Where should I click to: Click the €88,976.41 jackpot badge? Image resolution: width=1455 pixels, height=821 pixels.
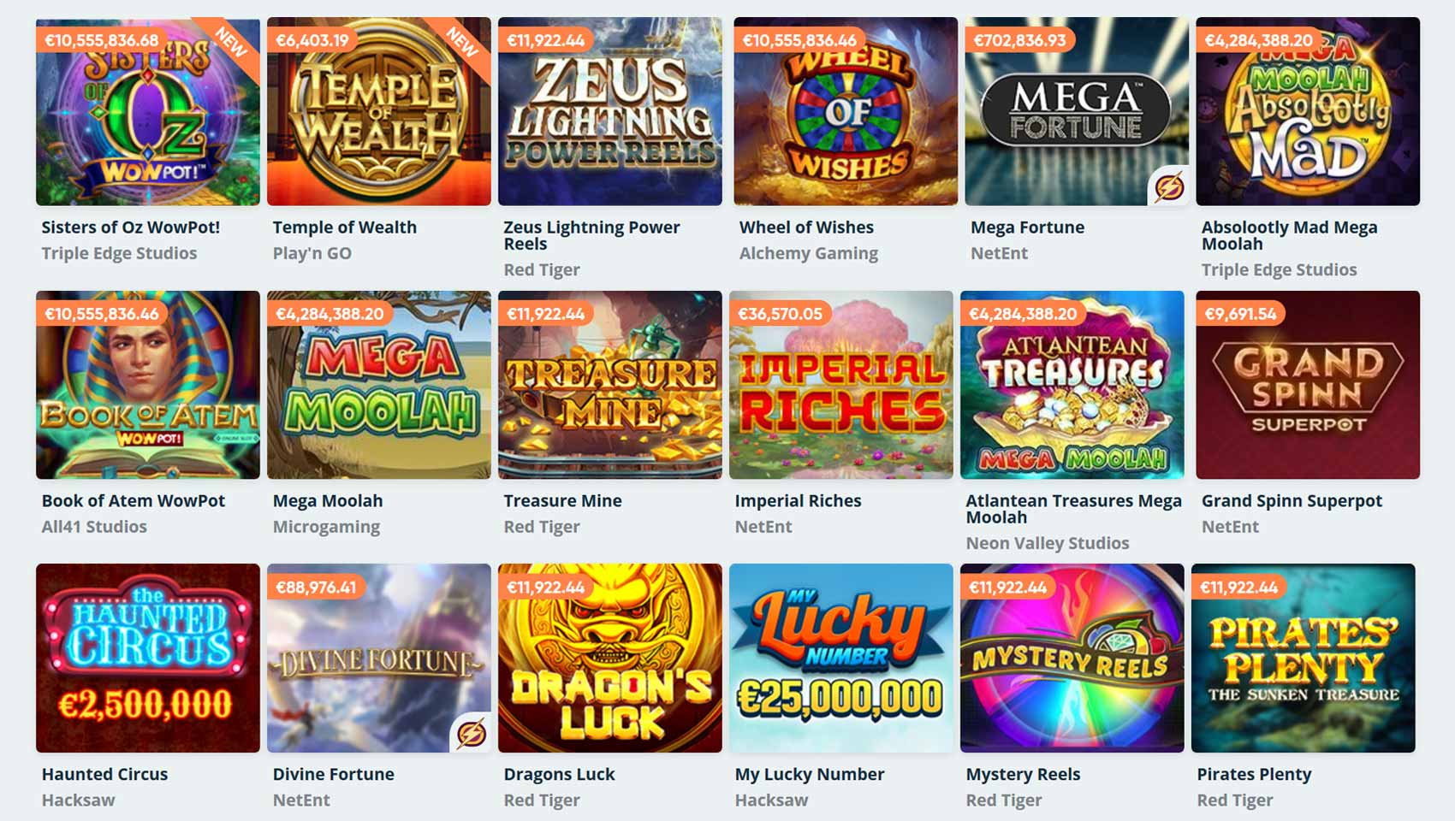(316, 588)
